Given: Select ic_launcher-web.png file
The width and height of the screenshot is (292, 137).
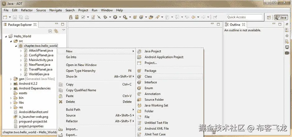Looking at the screenshot, I should pos(34,117).
